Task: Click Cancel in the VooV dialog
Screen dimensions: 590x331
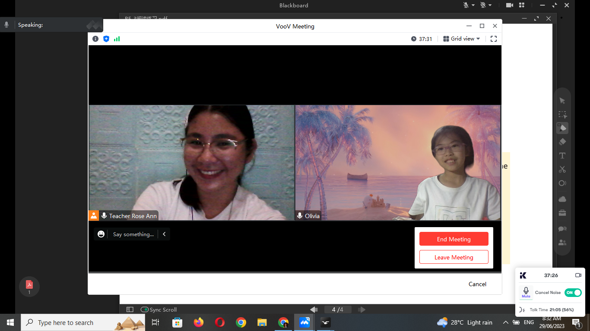Action: coord(477,284)
